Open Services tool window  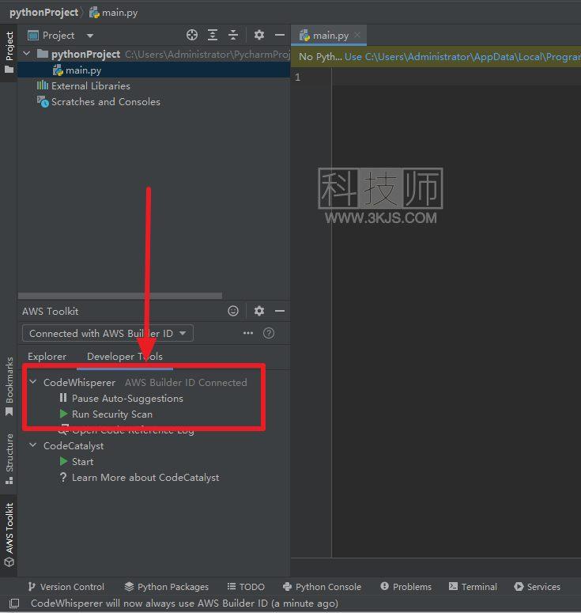(x=538, y=586)
